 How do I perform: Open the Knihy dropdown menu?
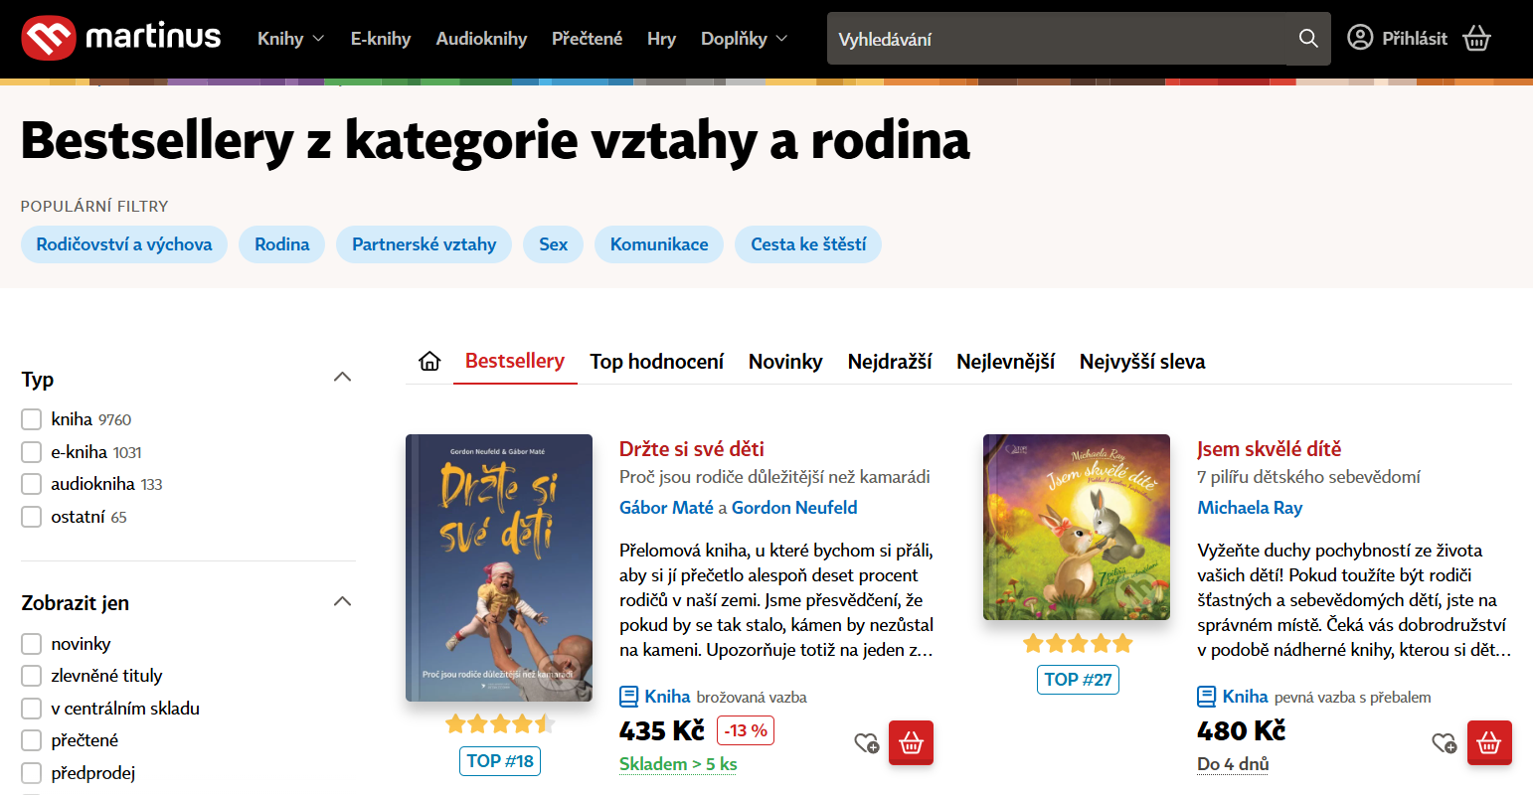pos(290,39)
